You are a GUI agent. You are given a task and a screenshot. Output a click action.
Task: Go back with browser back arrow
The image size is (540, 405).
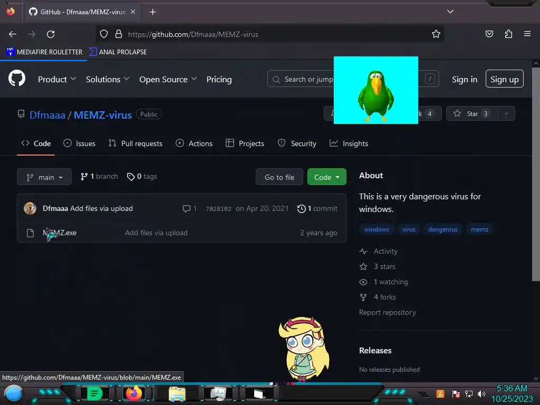pyautogui.click(x=13, y=34)
